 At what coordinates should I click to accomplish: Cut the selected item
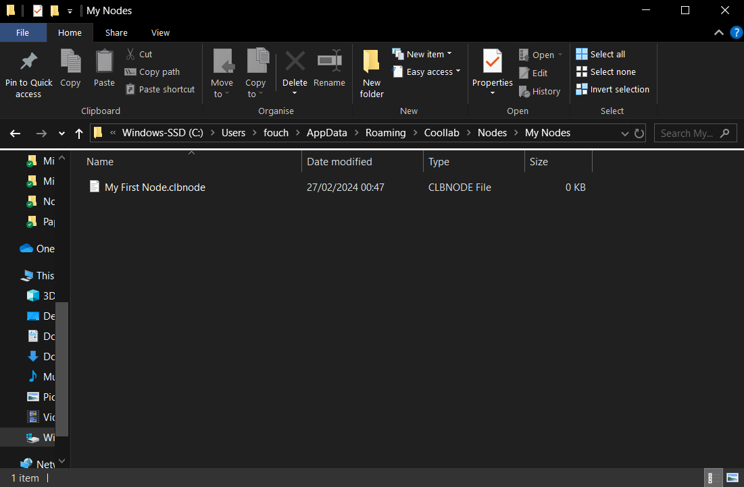pos(139,55)
